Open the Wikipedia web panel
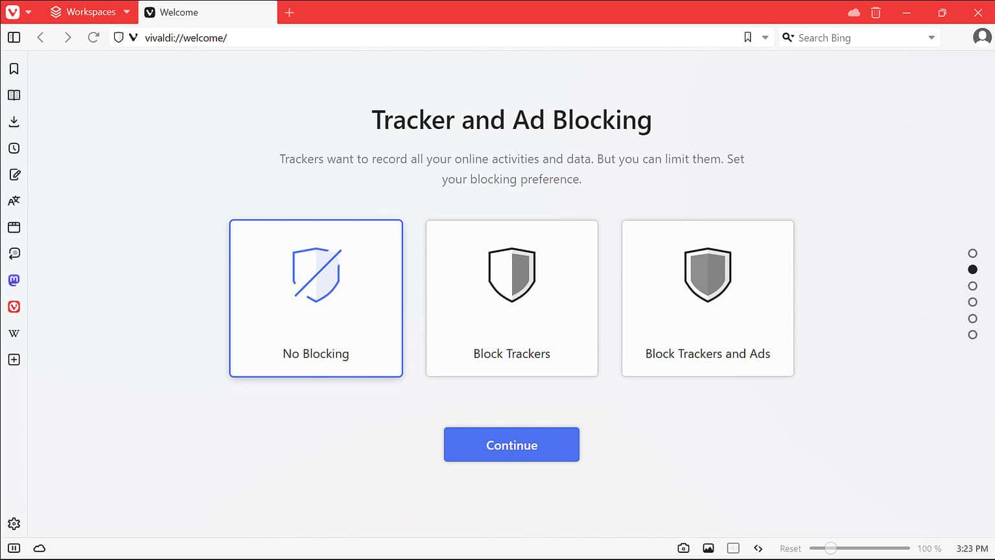This screenshot has width=995, height=560. 14,332
